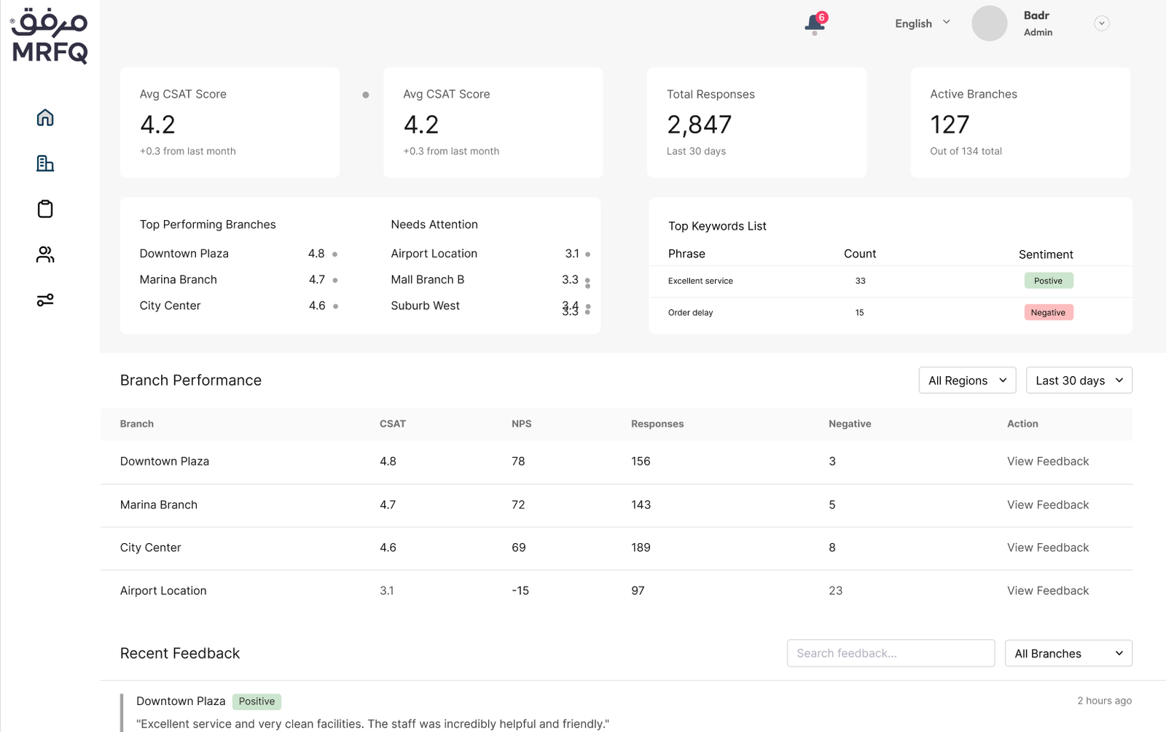Open the All Regions filter dropdown
The image size is (1166, 732).
point(966,381)
